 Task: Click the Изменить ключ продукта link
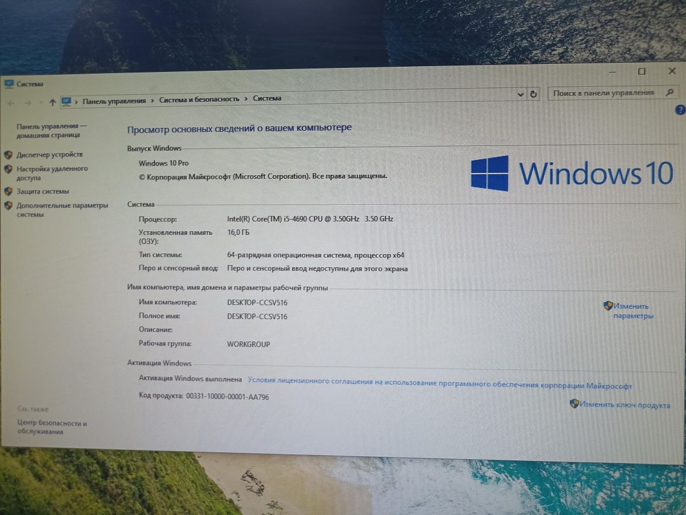625,405
